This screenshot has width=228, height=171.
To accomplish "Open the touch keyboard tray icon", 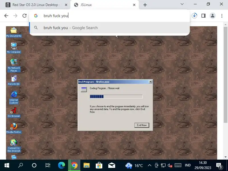I will tap(178, 165).
